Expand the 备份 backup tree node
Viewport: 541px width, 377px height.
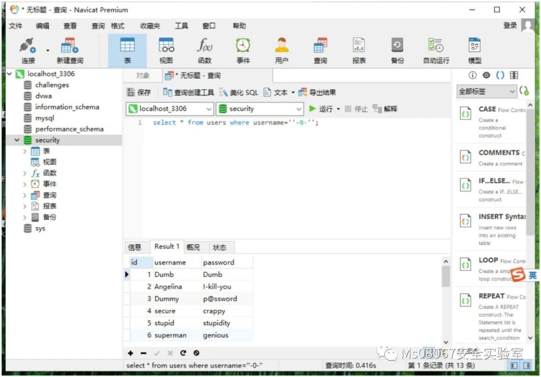[25, 217]
